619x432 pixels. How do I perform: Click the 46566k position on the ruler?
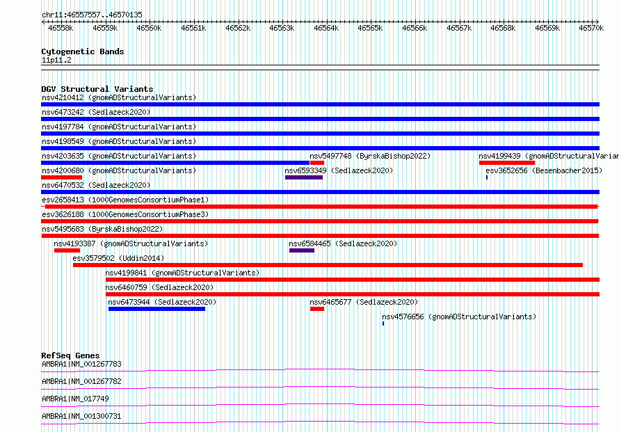tap(415, 28)
